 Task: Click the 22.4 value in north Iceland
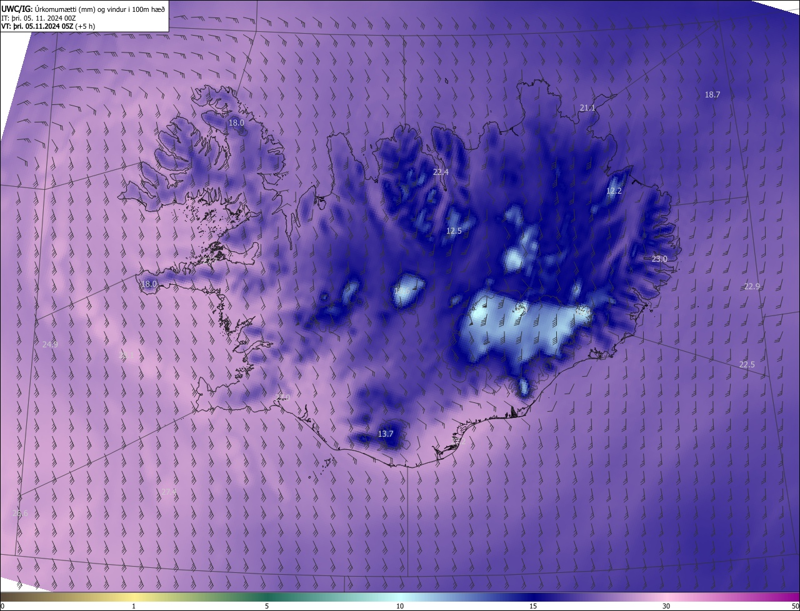[x=441, y=172]
